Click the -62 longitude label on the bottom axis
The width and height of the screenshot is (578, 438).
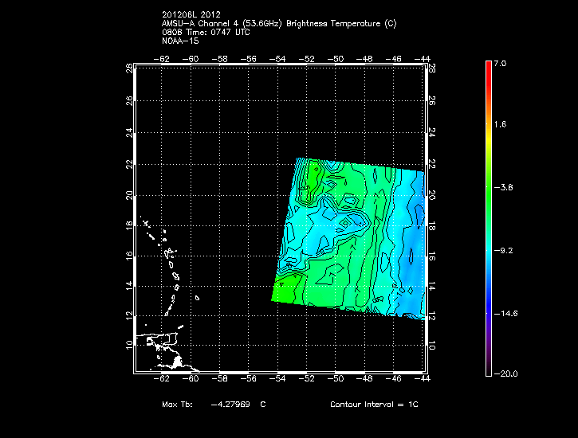click(163, 379)
